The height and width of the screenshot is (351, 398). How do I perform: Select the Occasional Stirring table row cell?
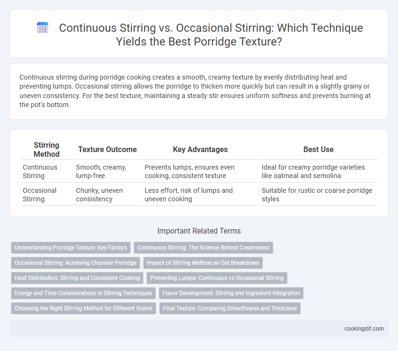tap(46, 195)
